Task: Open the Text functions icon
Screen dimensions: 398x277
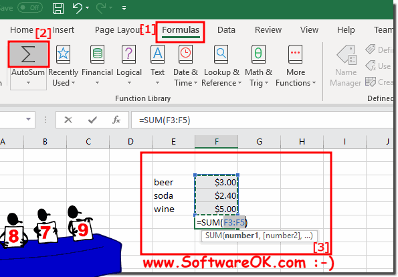Action: [158, 54]
